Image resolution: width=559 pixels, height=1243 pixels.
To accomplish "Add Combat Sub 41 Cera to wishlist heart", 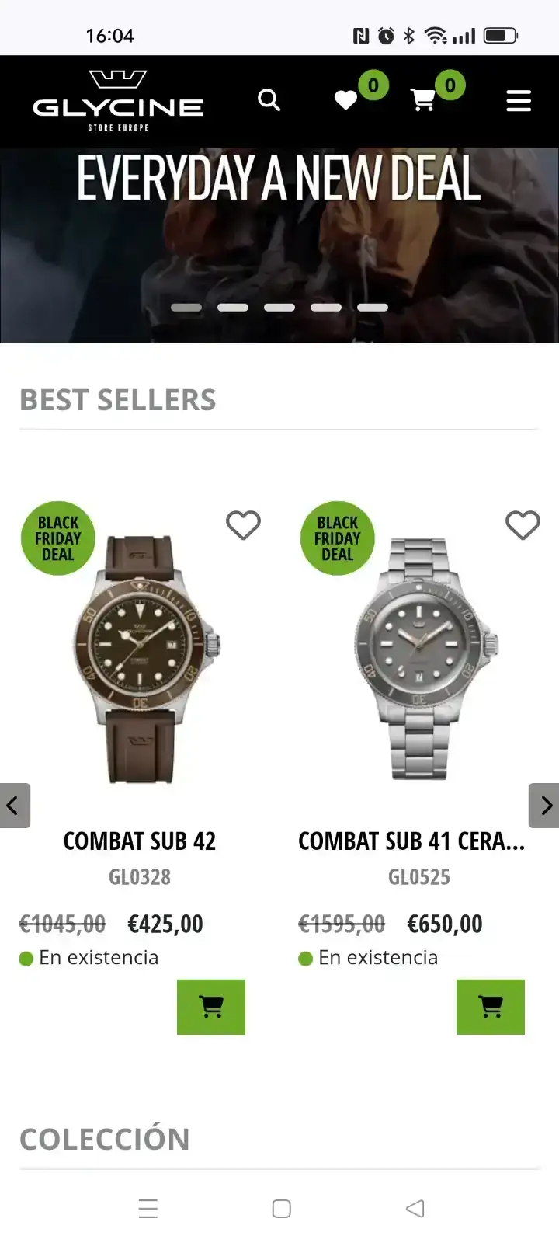I will (523, 526).
